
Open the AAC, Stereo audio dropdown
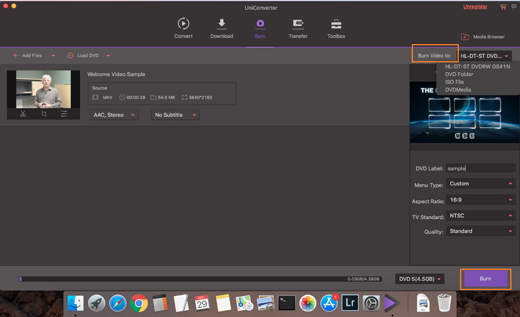(x=114, y=114)
